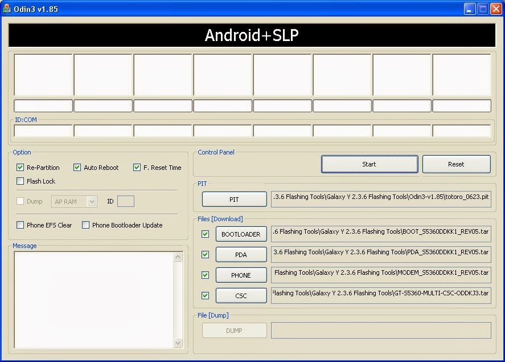Image resolution: width=505 pixels, height=362 pixels.
Task: Browse for a CSC file
Action: (x=241, y=296)
